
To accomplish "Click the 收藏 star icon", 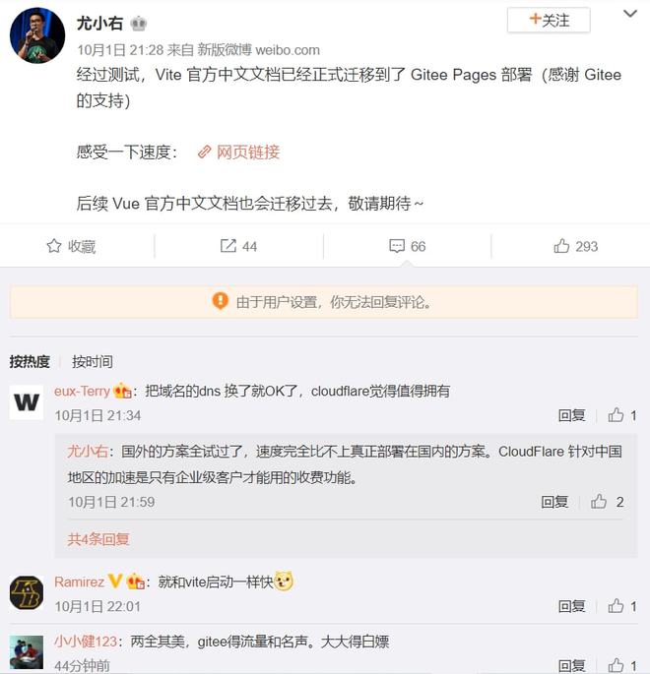I will (54, 246).
